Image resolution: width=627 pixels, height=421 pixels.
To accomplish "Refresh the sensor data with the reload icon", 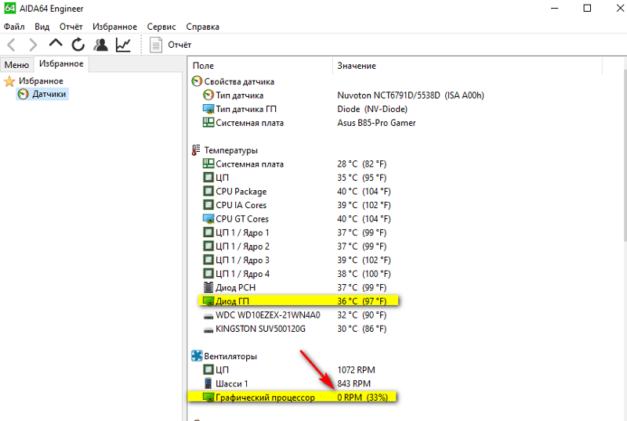I will click(x=78, y=45).
